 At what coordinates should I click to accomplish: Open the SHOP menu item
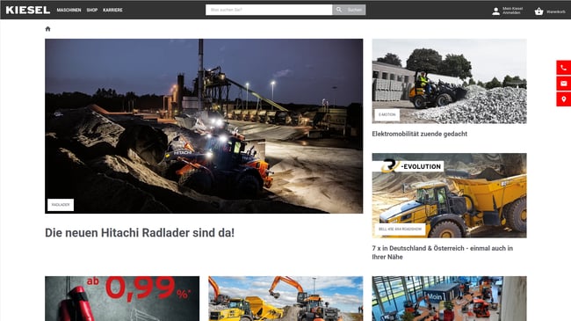pos(91,11)
